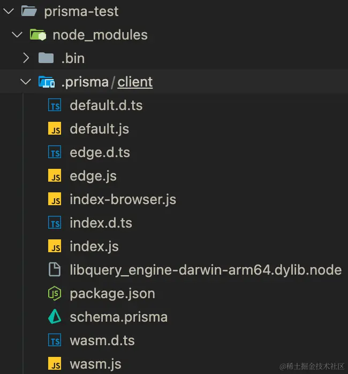Viewport: 348px width, 374px height.
Task: Select the underlined client path segment
Action: (135, 82)
